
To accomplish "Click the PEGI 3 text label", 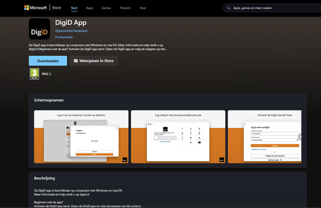I will 46,74.
